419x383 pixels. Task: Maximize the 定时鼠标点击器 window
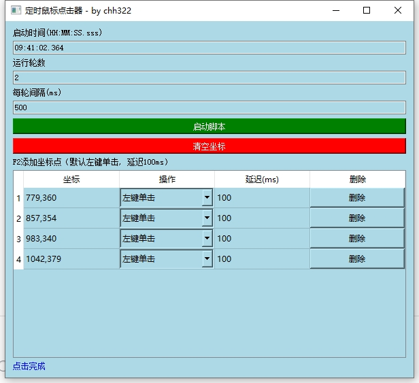(x=367, y=10)
